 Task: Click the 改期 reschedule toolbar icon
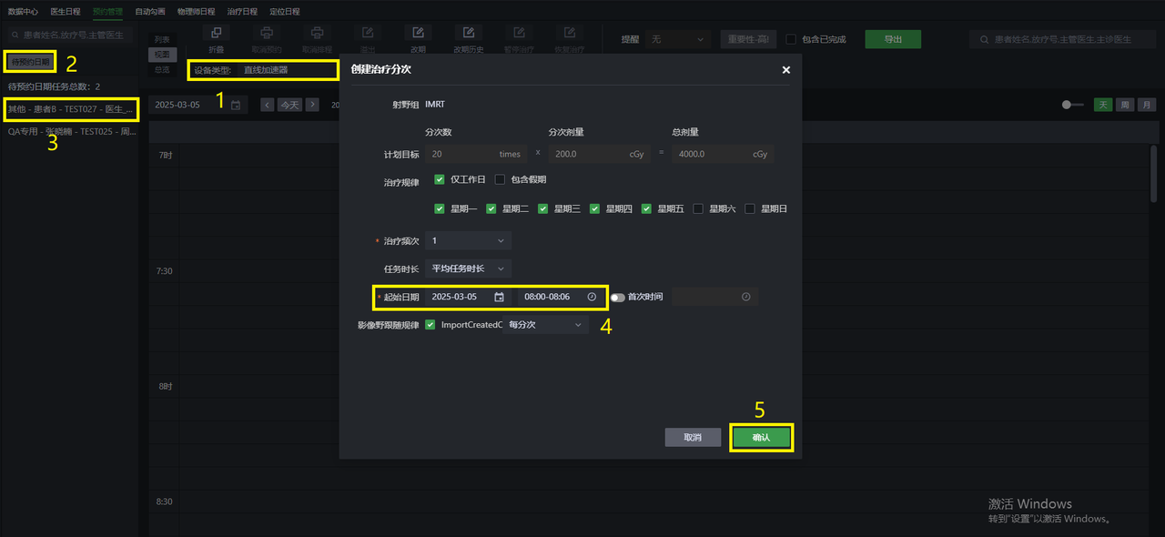(x=418, y=34)
